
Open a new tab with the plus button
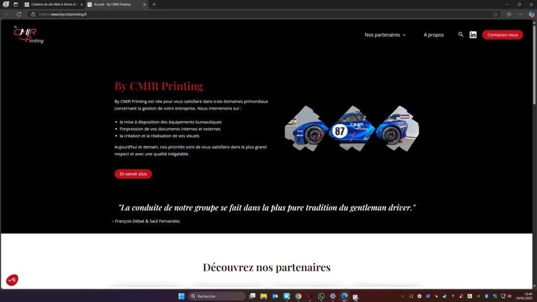154,4
